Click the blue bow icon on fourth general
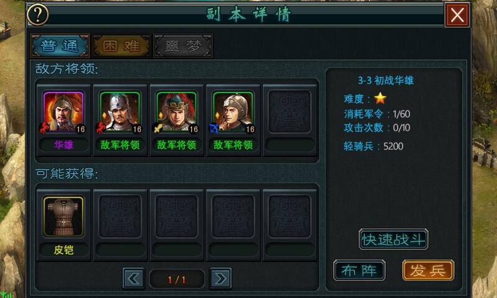The image size is (497, 298). [214, 129]
